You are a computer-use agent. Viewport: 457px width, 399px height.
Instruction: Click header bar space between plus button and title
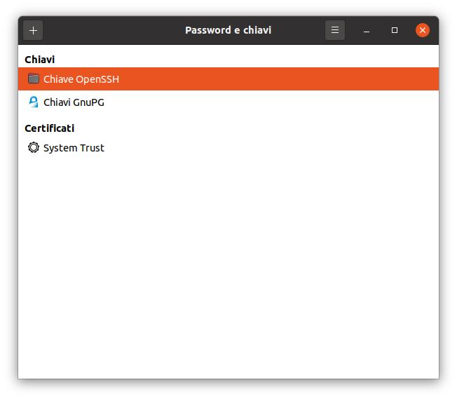point(112,30)
